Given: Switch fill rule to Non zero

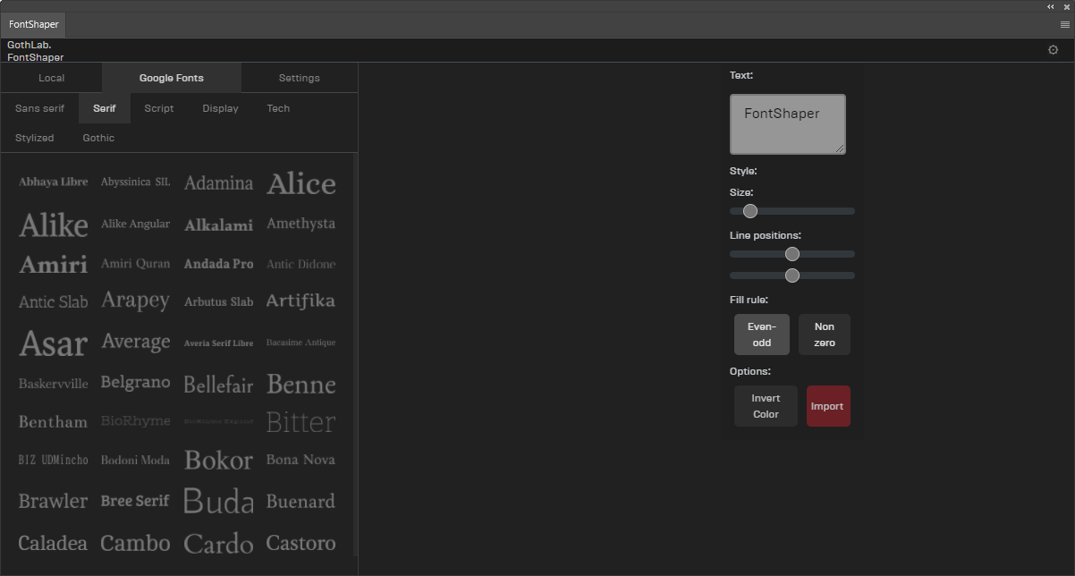Looking at the screenshot, I should [x=824, y=335].
